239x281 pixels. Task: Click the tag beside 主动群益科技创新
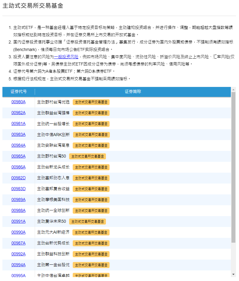pos(91,254)
